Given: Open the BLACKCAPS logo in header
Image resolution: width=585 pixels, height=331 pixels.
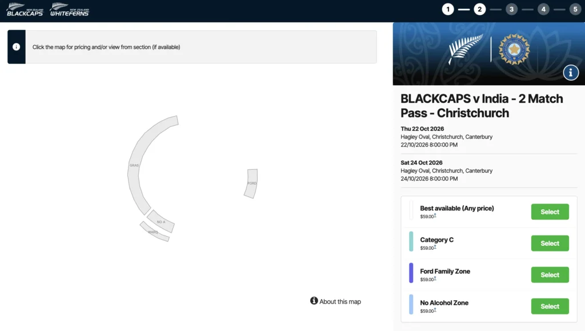Looking at the screenshot, I should tap(25, 9).
